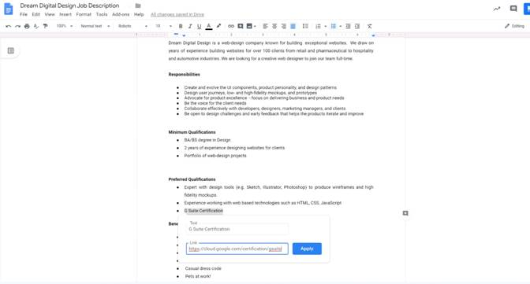Click the insert link icon
This screenshot has width=530, height=284.
[x=231, y=26]
